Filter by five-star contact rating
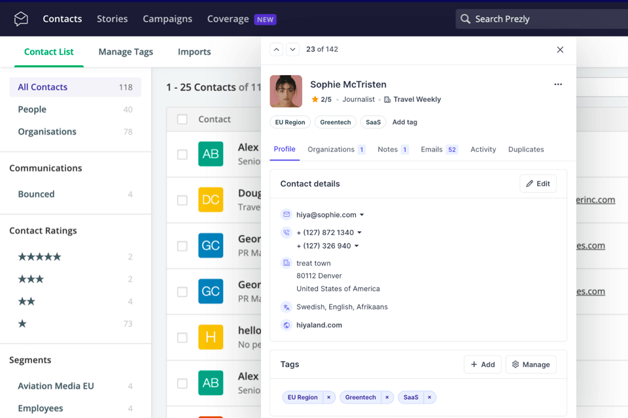Image resolution: width=628 pixels, height=418 pixels. [x=40, y=257]
